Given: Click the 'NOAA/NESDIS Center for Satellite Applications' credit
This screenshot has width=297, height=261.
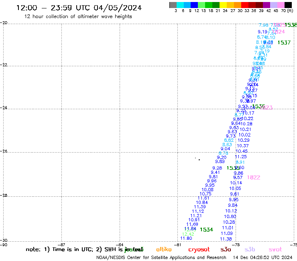Looking at the screenshot, I should point(161,258).
